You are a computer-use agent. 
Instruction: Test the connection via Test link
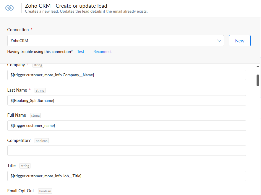pyautogui.click(x=81, y=52)
